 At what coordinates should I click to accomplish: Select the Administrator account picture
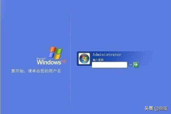click(x=84, y=59)
